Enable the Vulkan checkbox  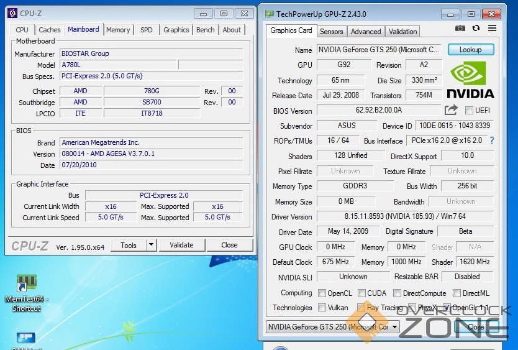click(x=322, y=307)
